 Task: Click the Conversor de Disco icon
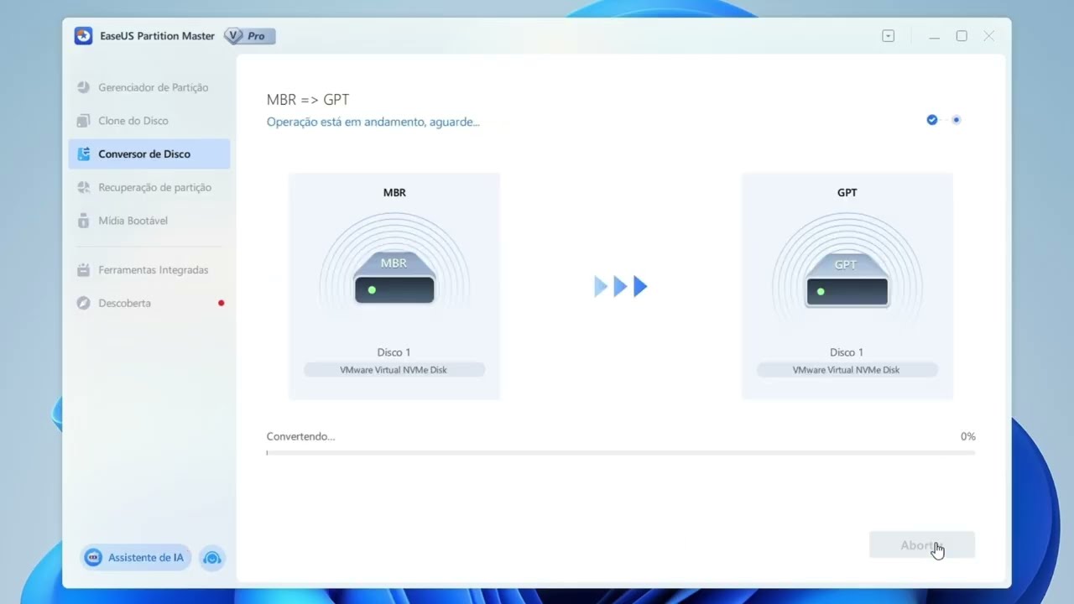coord(83,154)
